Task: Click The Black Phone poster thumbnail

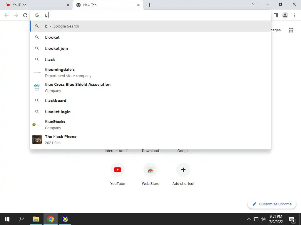Action: (37, 139)
